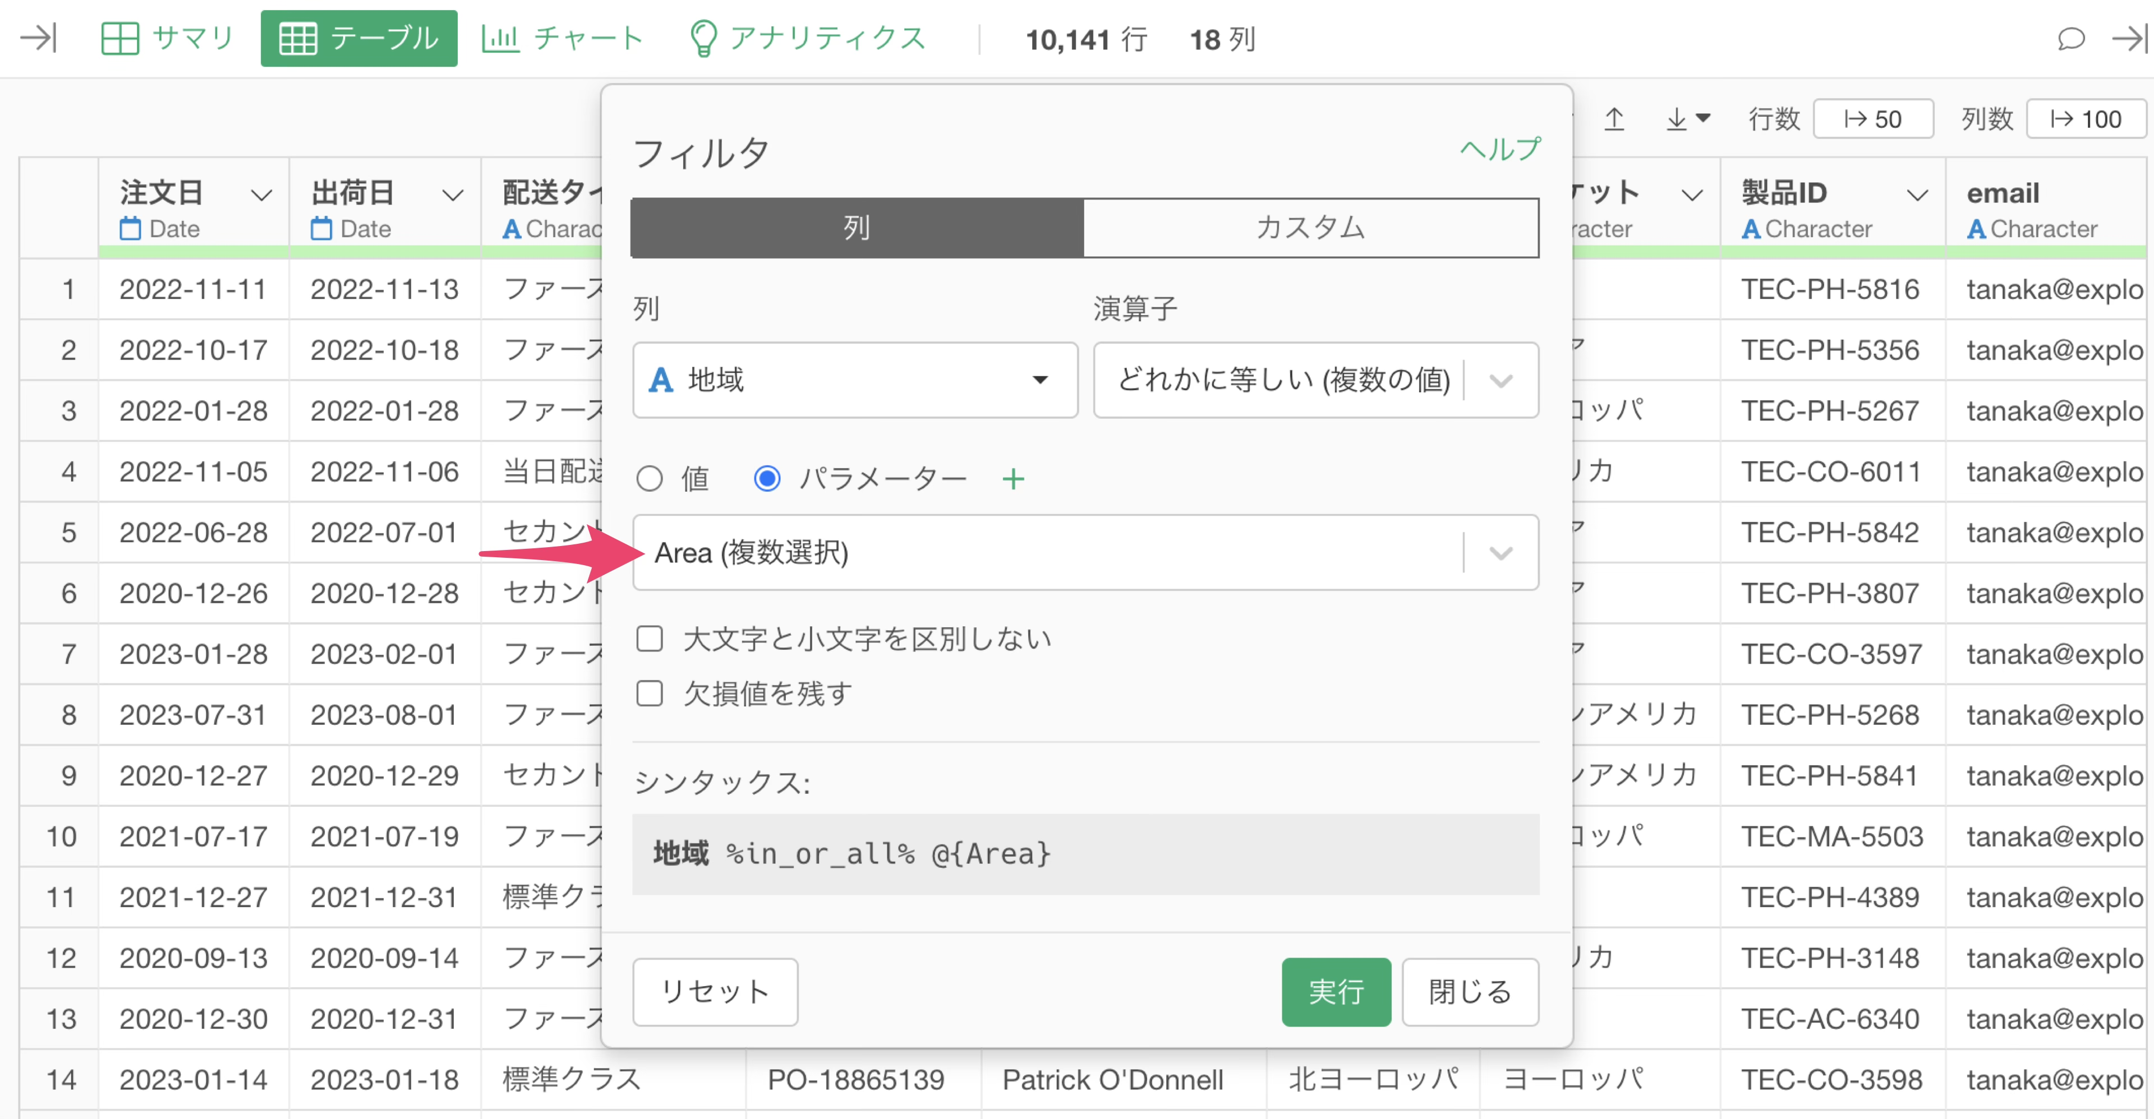
Task: Check the 欠損値を残す option
Action: click(x=650, y=693)
